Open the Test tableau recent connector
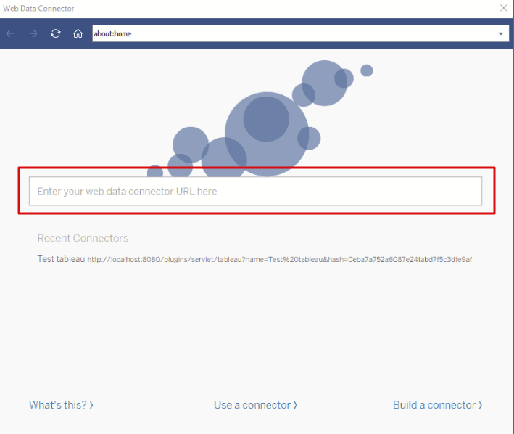The width and height of the screenshot is (514, 434). pyautogui.click(x=61, y=259)
